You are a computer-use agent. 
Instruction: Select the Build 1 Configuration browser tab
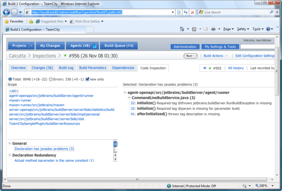coord(45,30)
